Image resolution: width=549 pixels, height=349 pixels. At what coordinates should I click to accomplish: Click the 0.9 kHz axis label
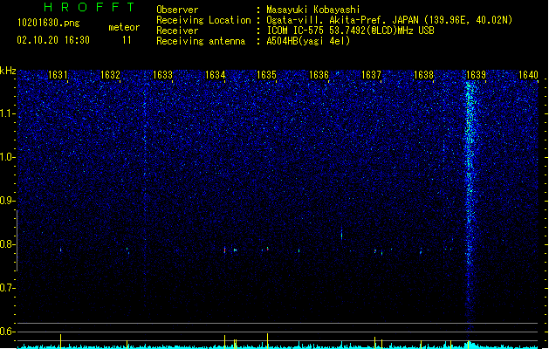point(7,201)
